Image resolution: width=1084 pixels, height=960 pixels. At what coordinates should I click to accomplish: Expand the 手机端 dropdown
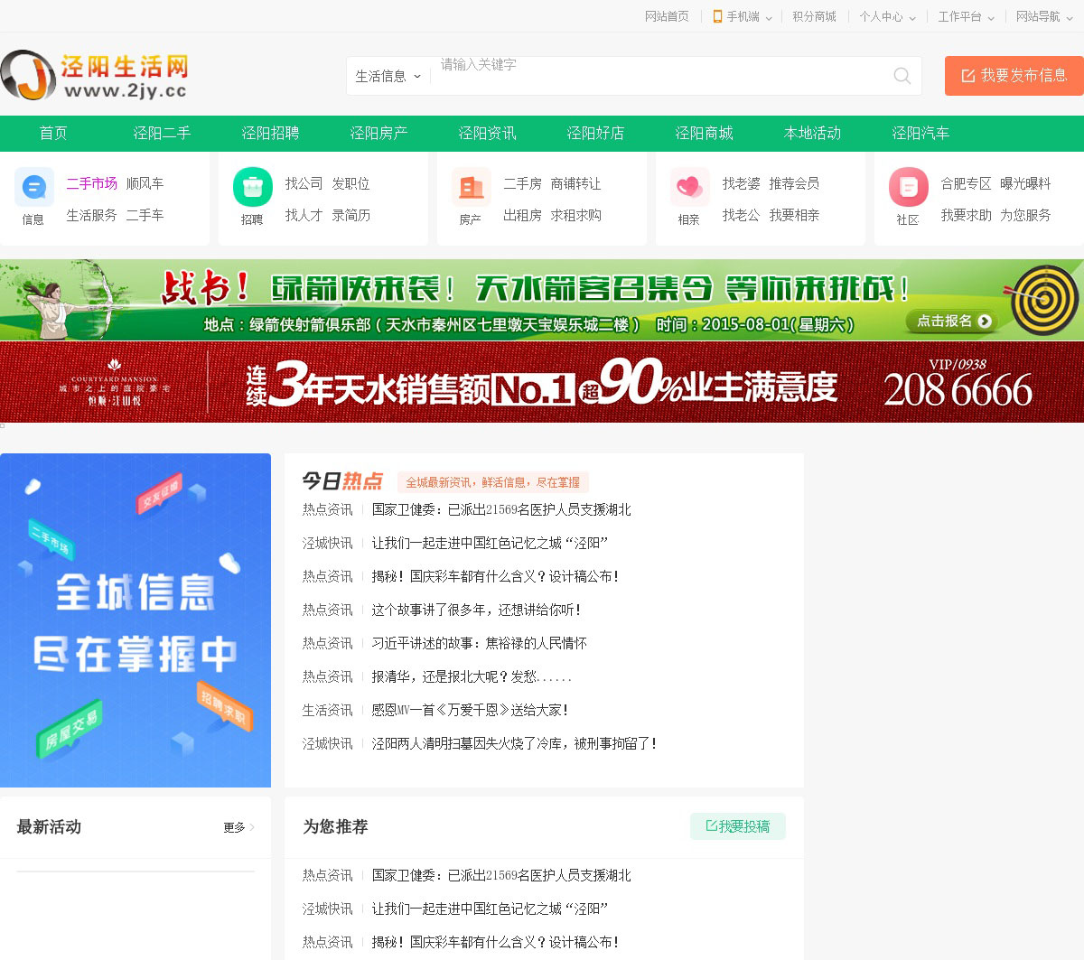tap(769, 17)
